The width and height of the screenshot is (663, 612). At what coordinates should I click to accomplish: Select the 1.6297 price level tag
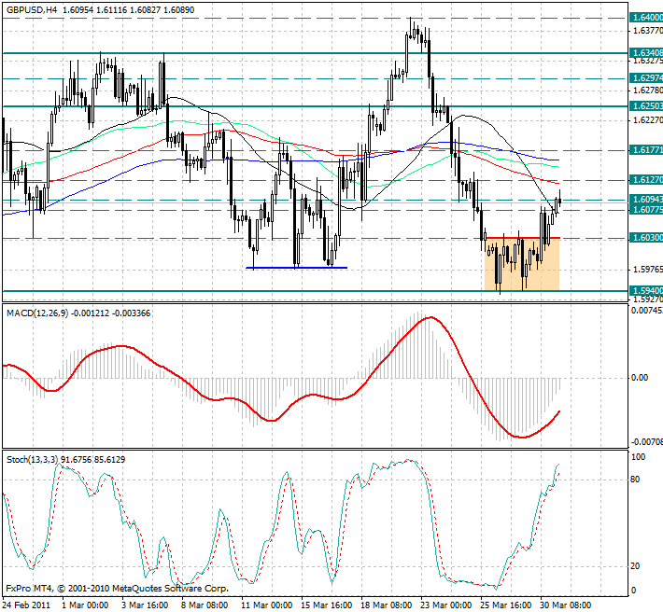[x=645, y=78]
